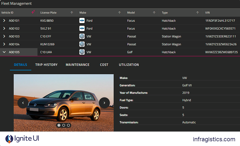This screenshot has width=240, height=146.
Task: Click Transmission value Automatic
Action: [189, 122]
